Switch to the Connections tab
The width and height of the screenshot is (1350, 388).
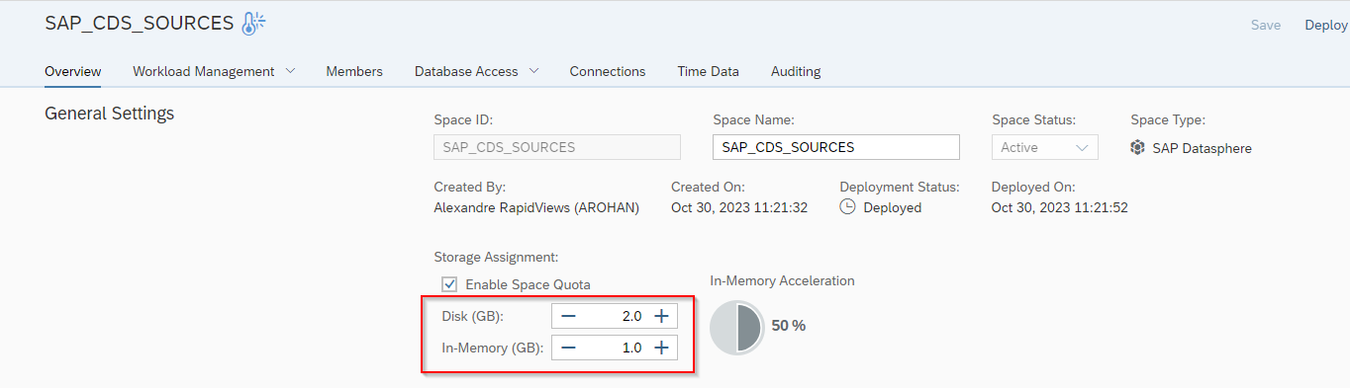click(x=608, y=71)
